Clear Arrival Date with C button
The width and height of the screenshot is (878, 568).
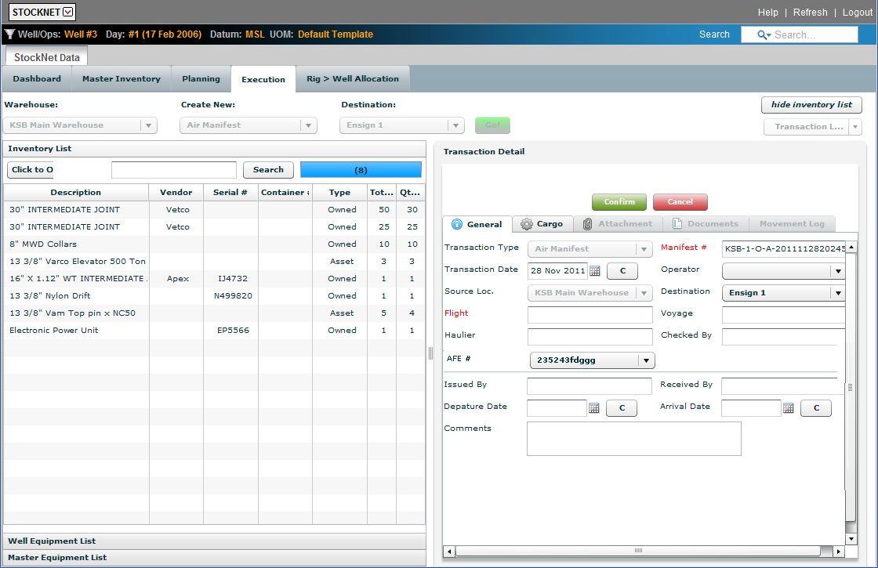tap(816, 408)
